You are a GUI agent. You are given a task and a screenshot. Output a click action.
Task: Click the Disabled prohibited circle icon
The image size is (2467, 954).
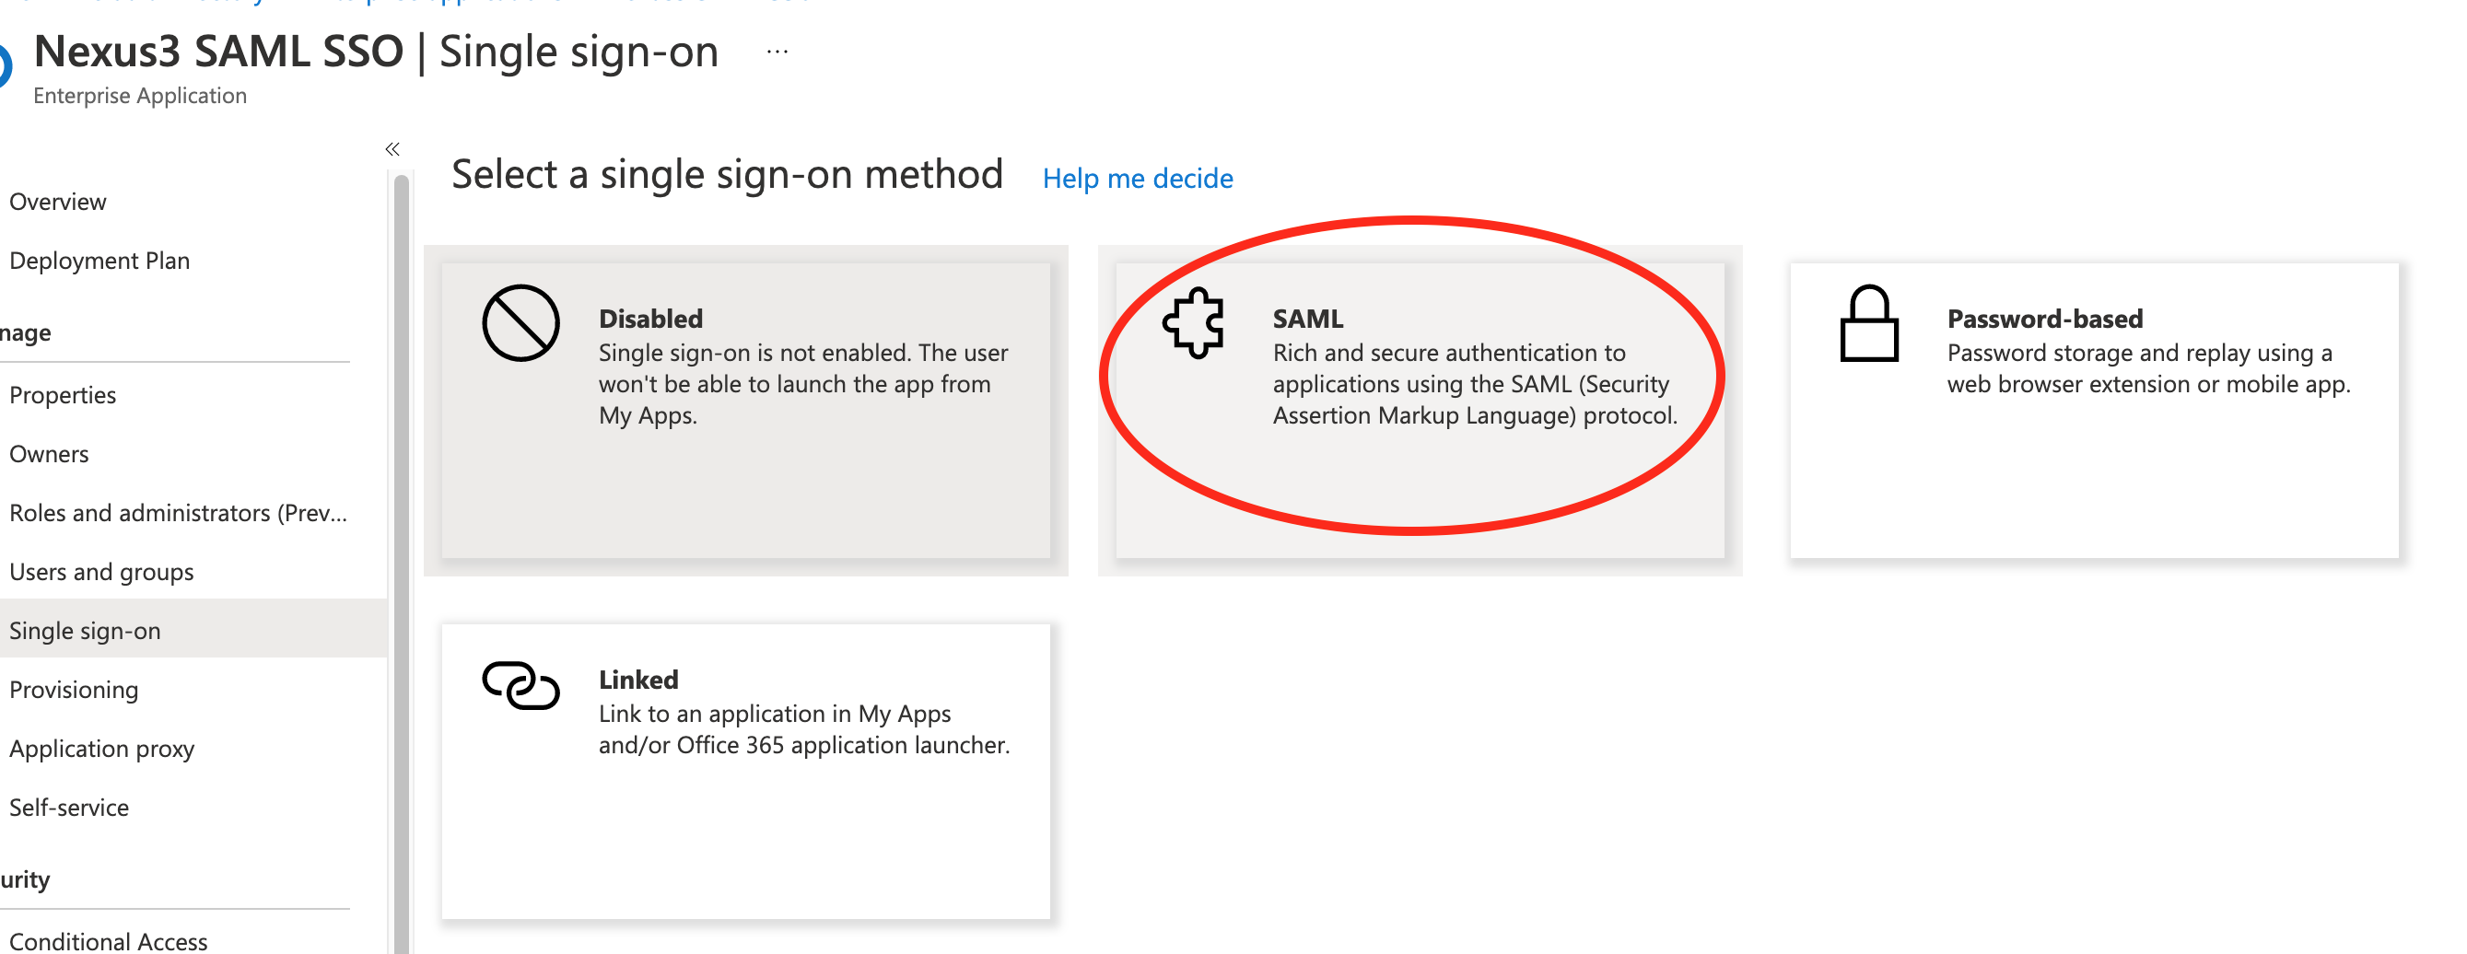pyautogui.click(x=520, y=323)
